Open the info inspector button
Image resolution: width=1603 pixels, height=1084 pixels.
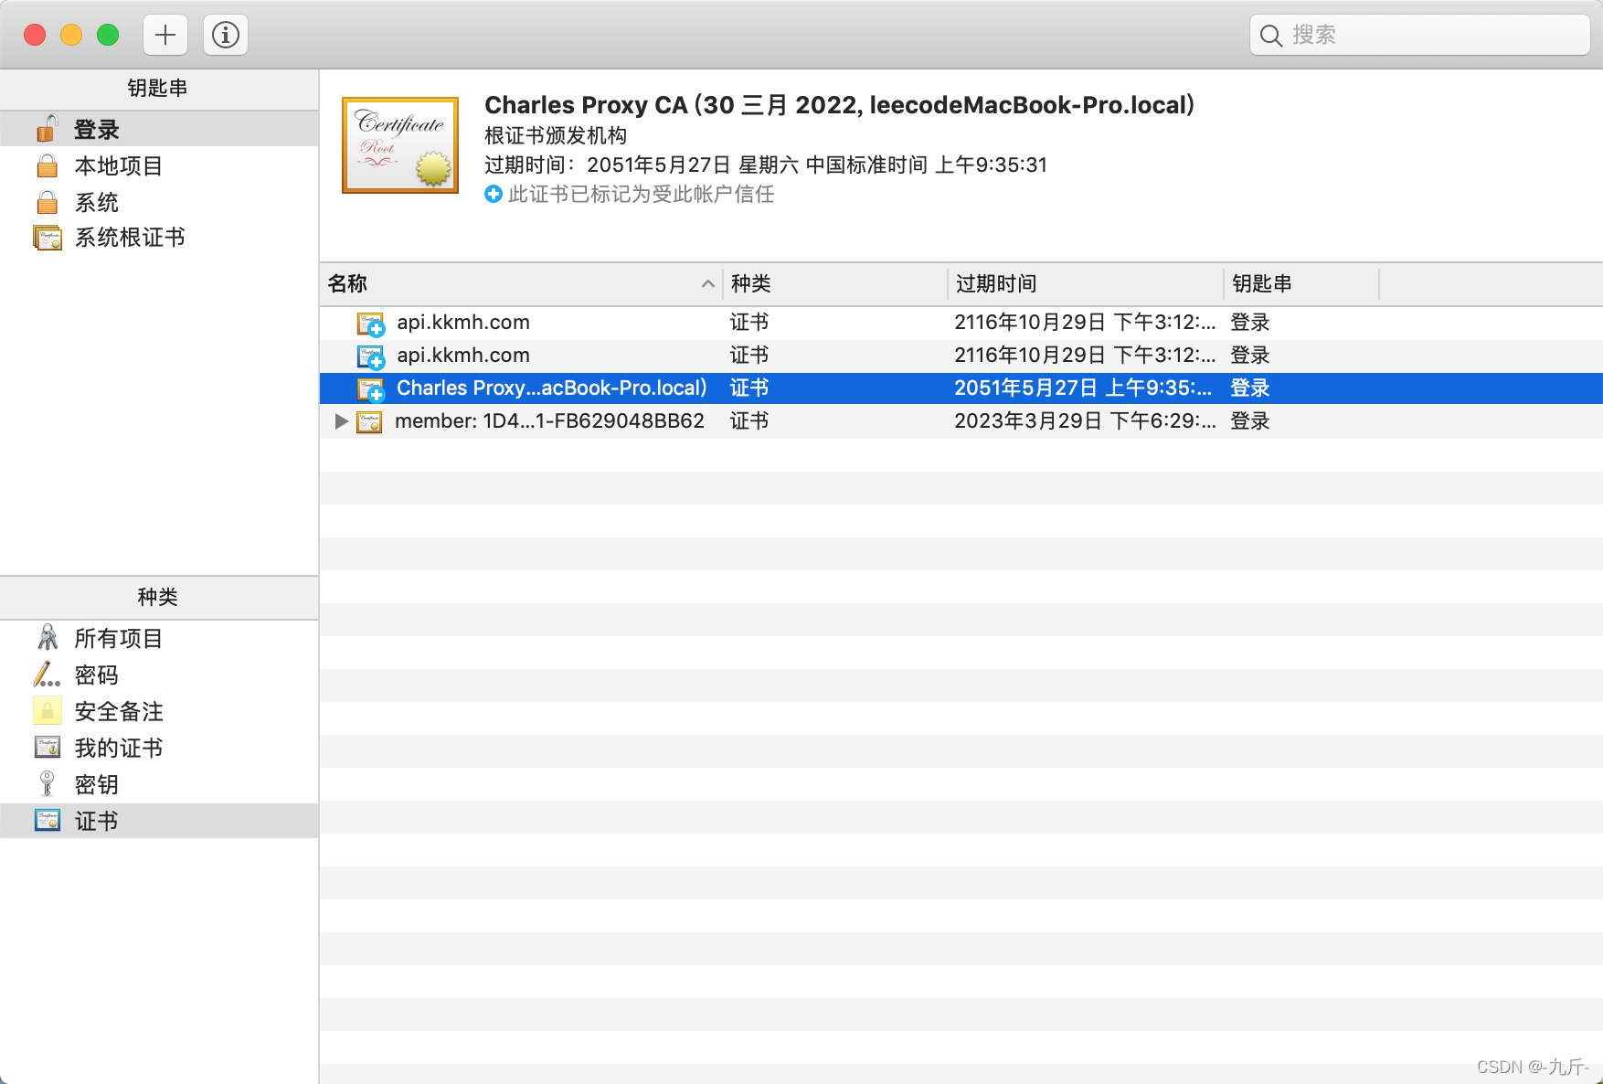pyautogui.click(x=226, y=35)
